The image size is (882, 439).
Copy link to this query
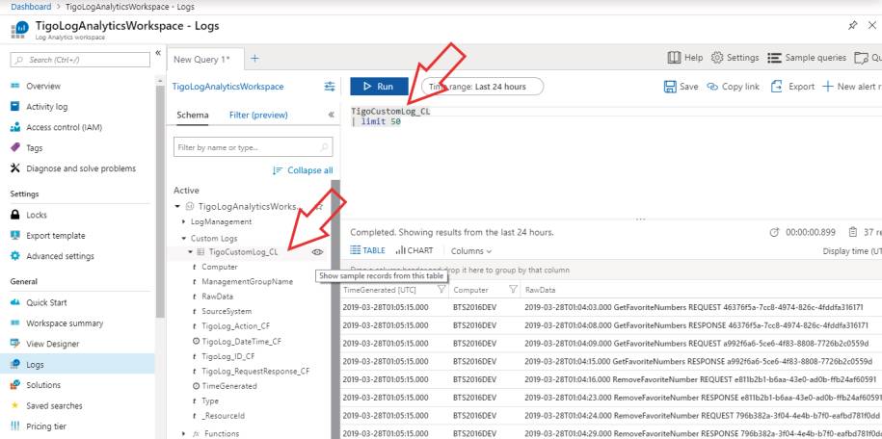(x=733, y=87)
